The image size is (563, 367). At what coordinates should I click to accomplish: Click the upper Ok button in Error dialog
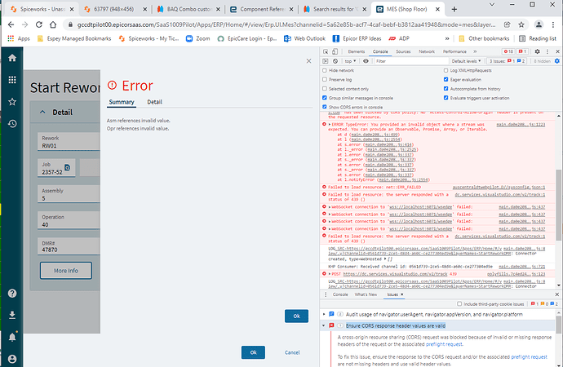[296, 316]
